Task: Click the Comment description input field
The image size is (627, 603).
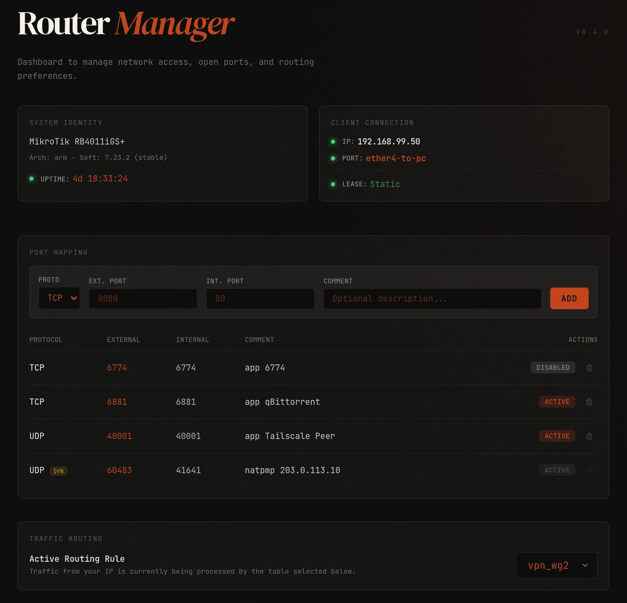Action: 432,299
